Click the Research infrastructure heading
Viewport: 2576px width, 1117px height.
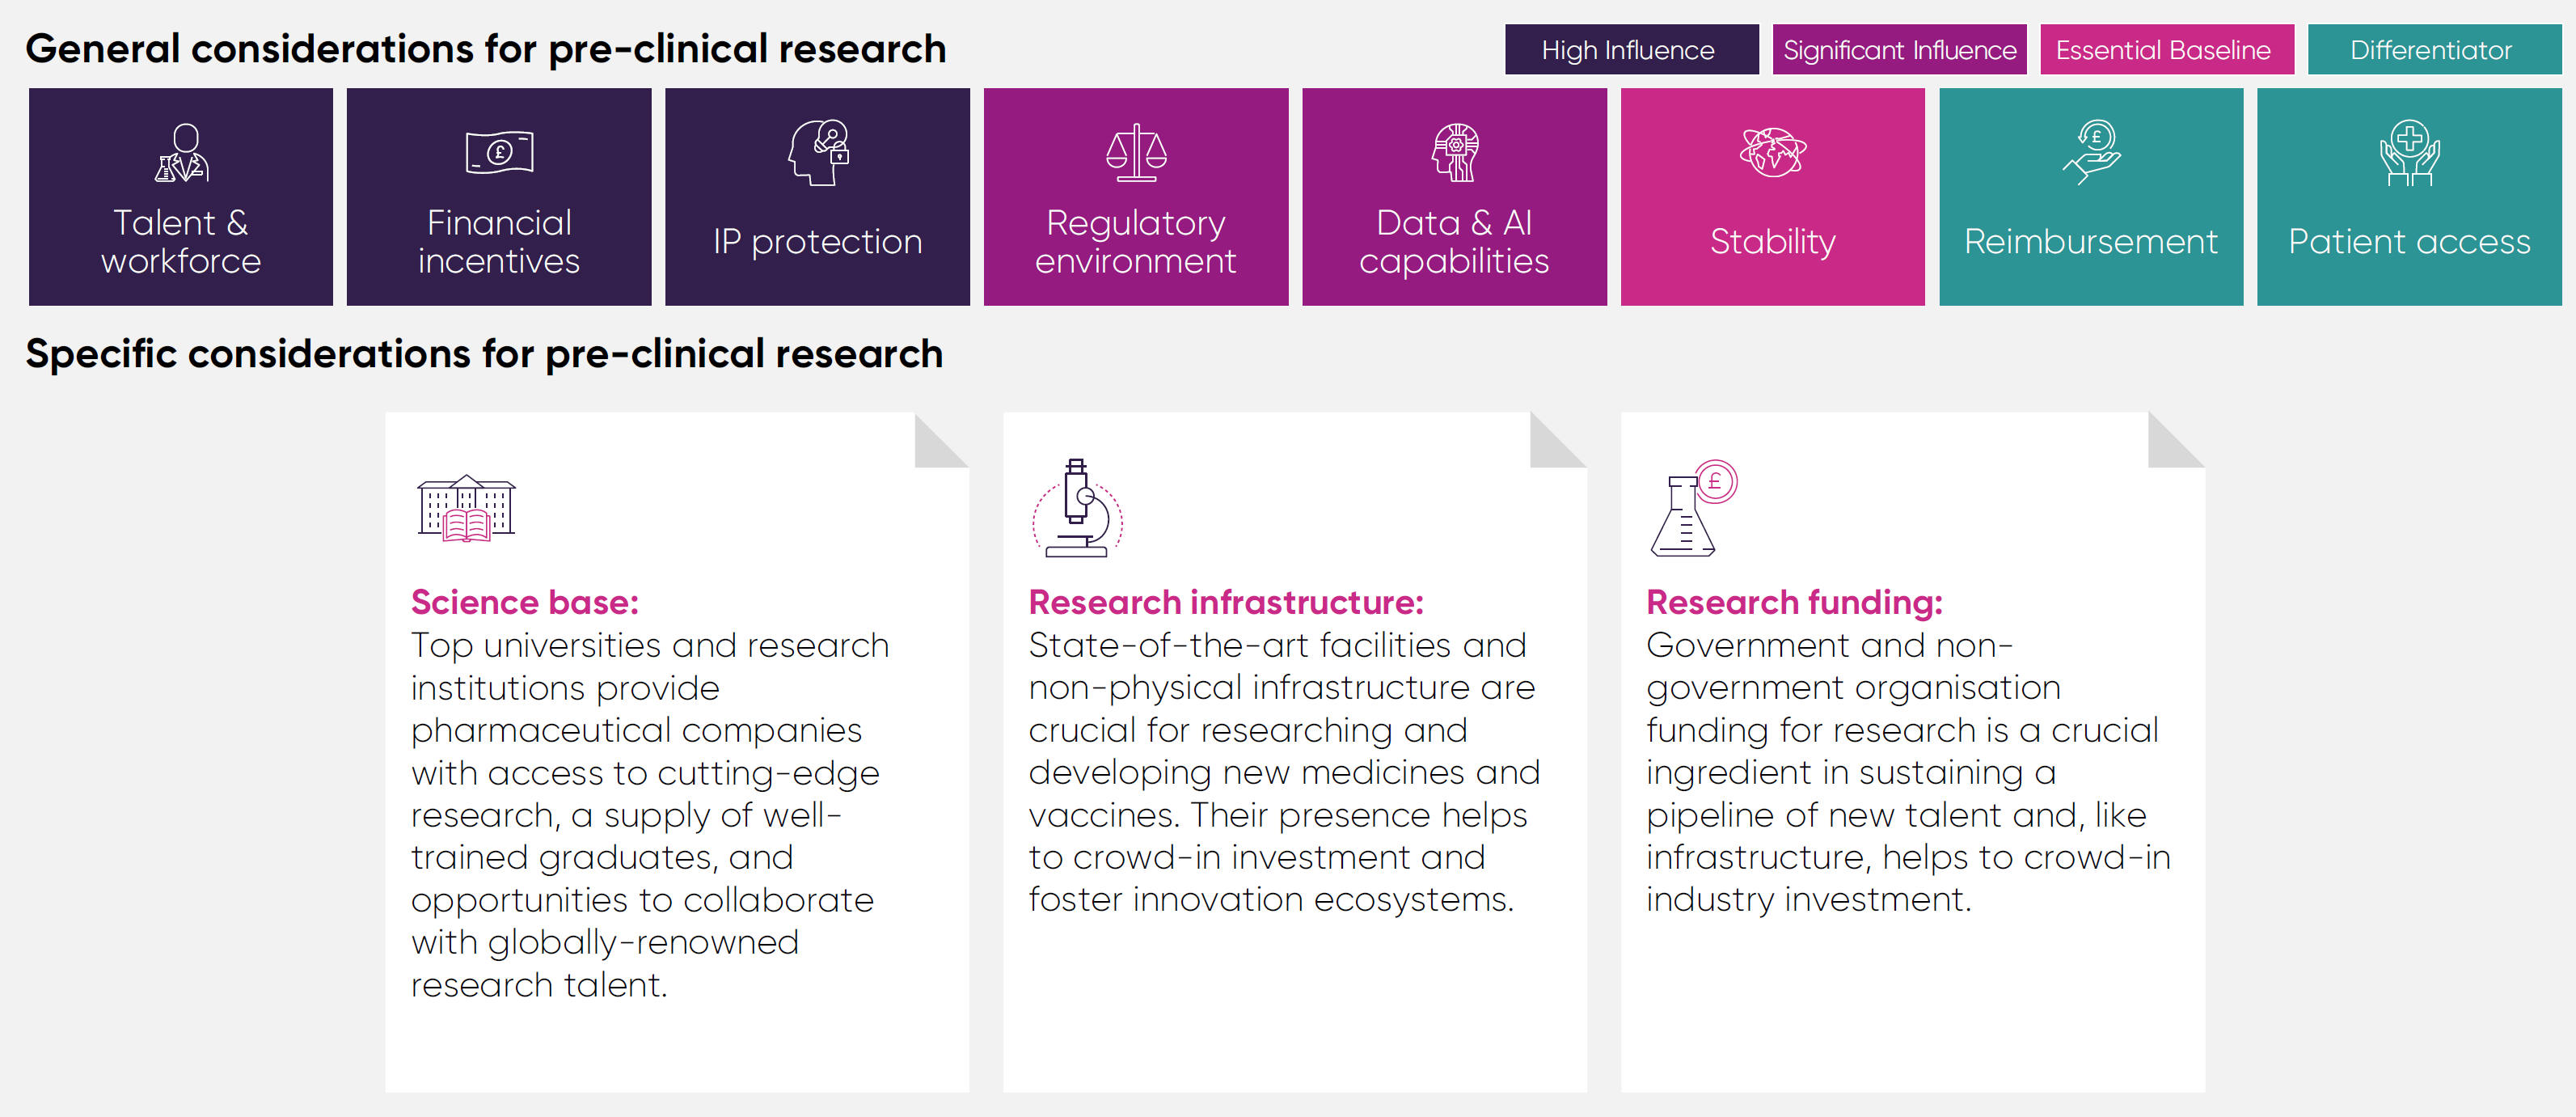[x=1226, y=602]
